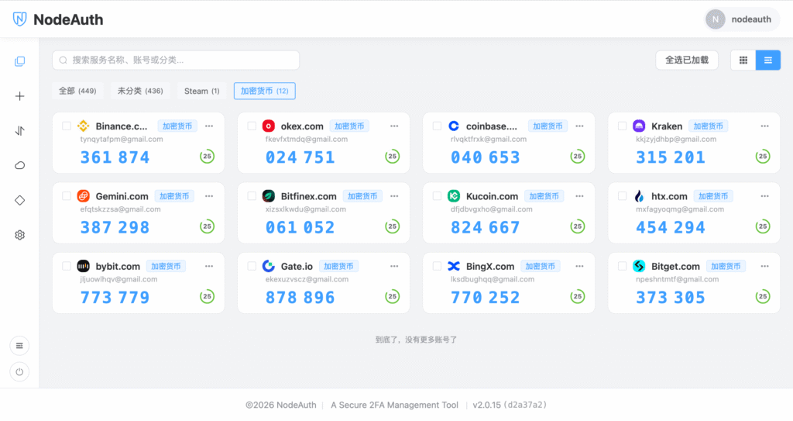Open the accounts vault icon in sidebar
Image resolution: width=793 pixels, height=421 pixels.
19,61
